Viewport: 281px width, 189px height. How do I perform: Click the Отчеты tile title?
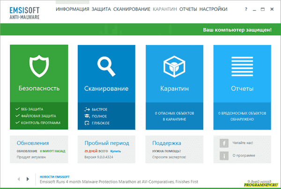click(x=242, y=88)
